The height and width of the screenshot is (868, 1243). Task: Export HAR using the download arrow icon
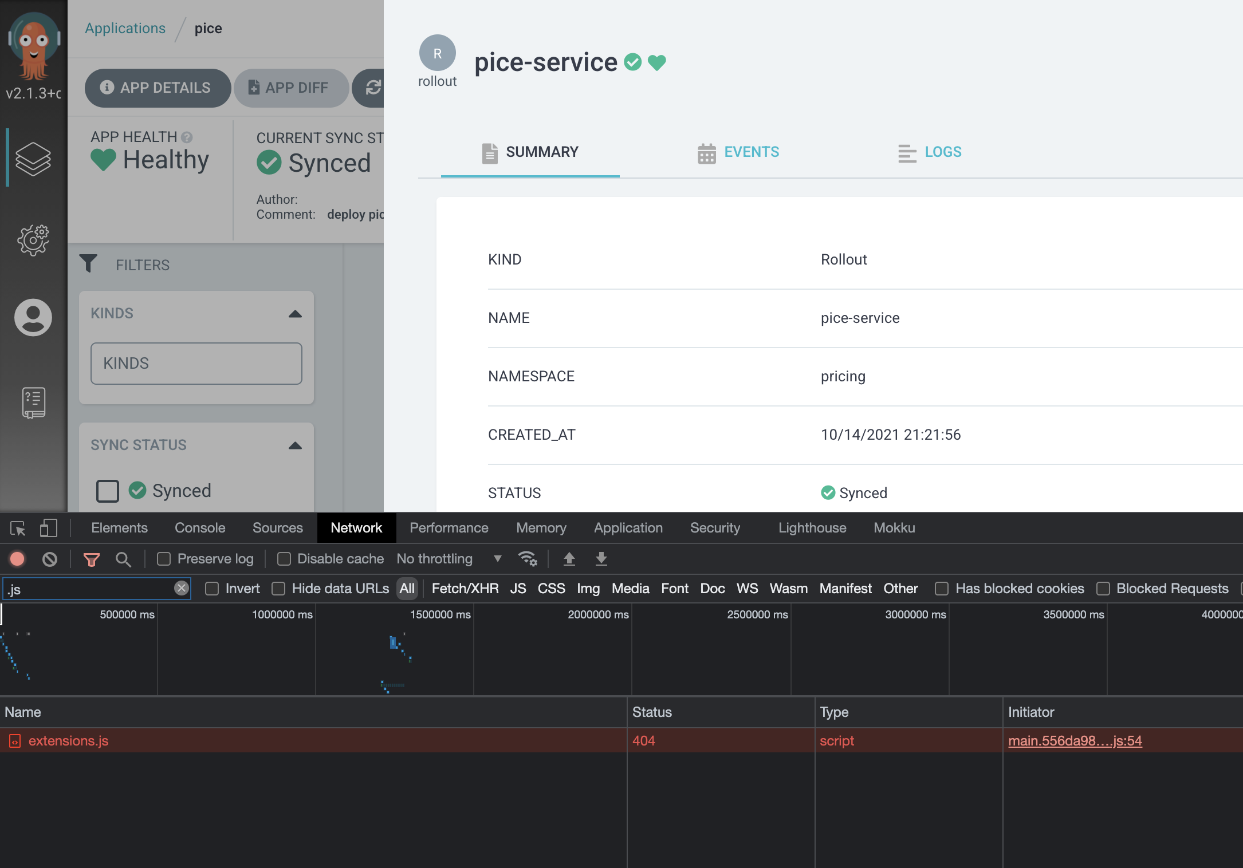[601, 559]
